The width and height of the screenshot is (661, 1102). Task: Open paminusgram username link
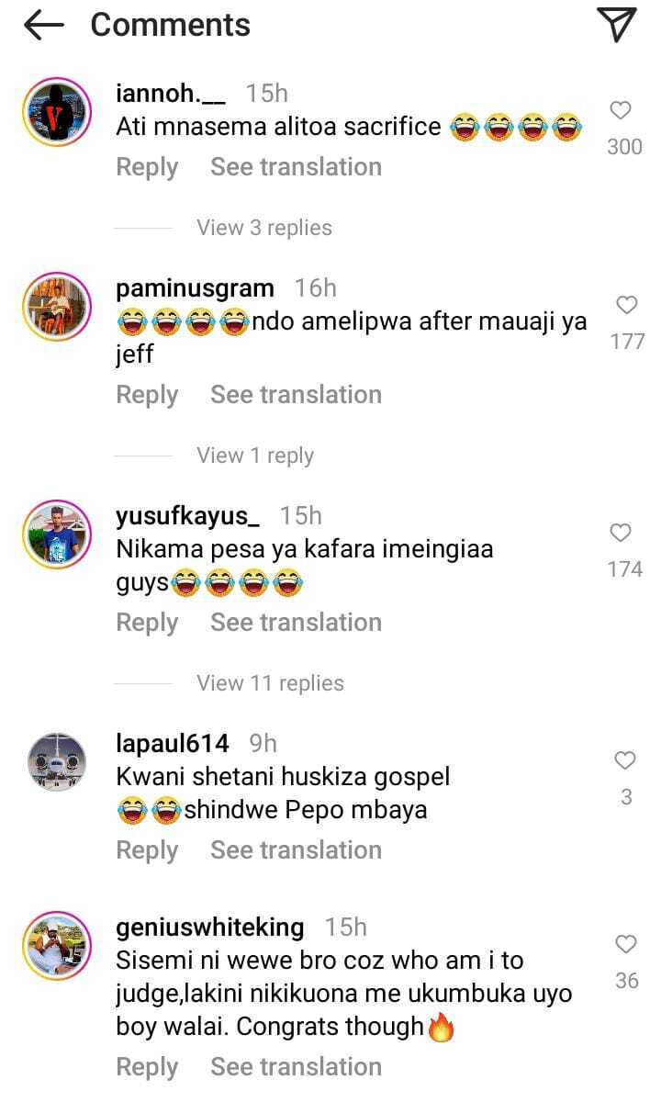click(x=196, y=289)
